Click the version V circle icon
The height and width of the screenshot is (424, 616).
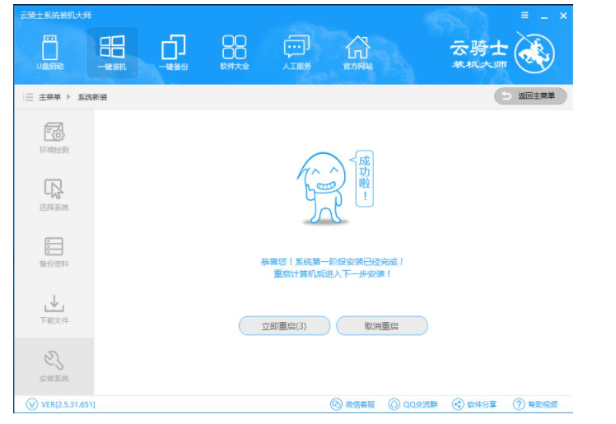click(31, 404)
